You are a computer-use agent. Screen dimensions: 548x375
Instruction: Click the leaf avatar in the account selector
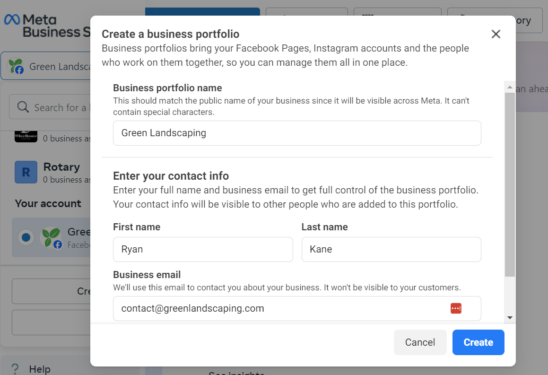click(16, 66)
